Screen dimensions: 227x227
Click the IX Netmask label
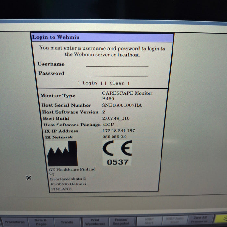[x=59, y=137]
